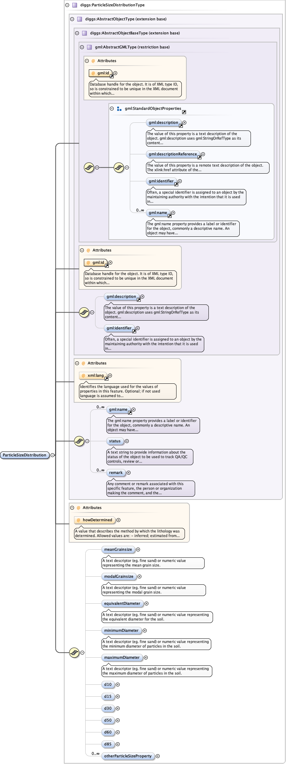The height and width of the screenshot is (764, 286).
Task: Click the reference arrow icon on xml:lang
Action: 106,378
